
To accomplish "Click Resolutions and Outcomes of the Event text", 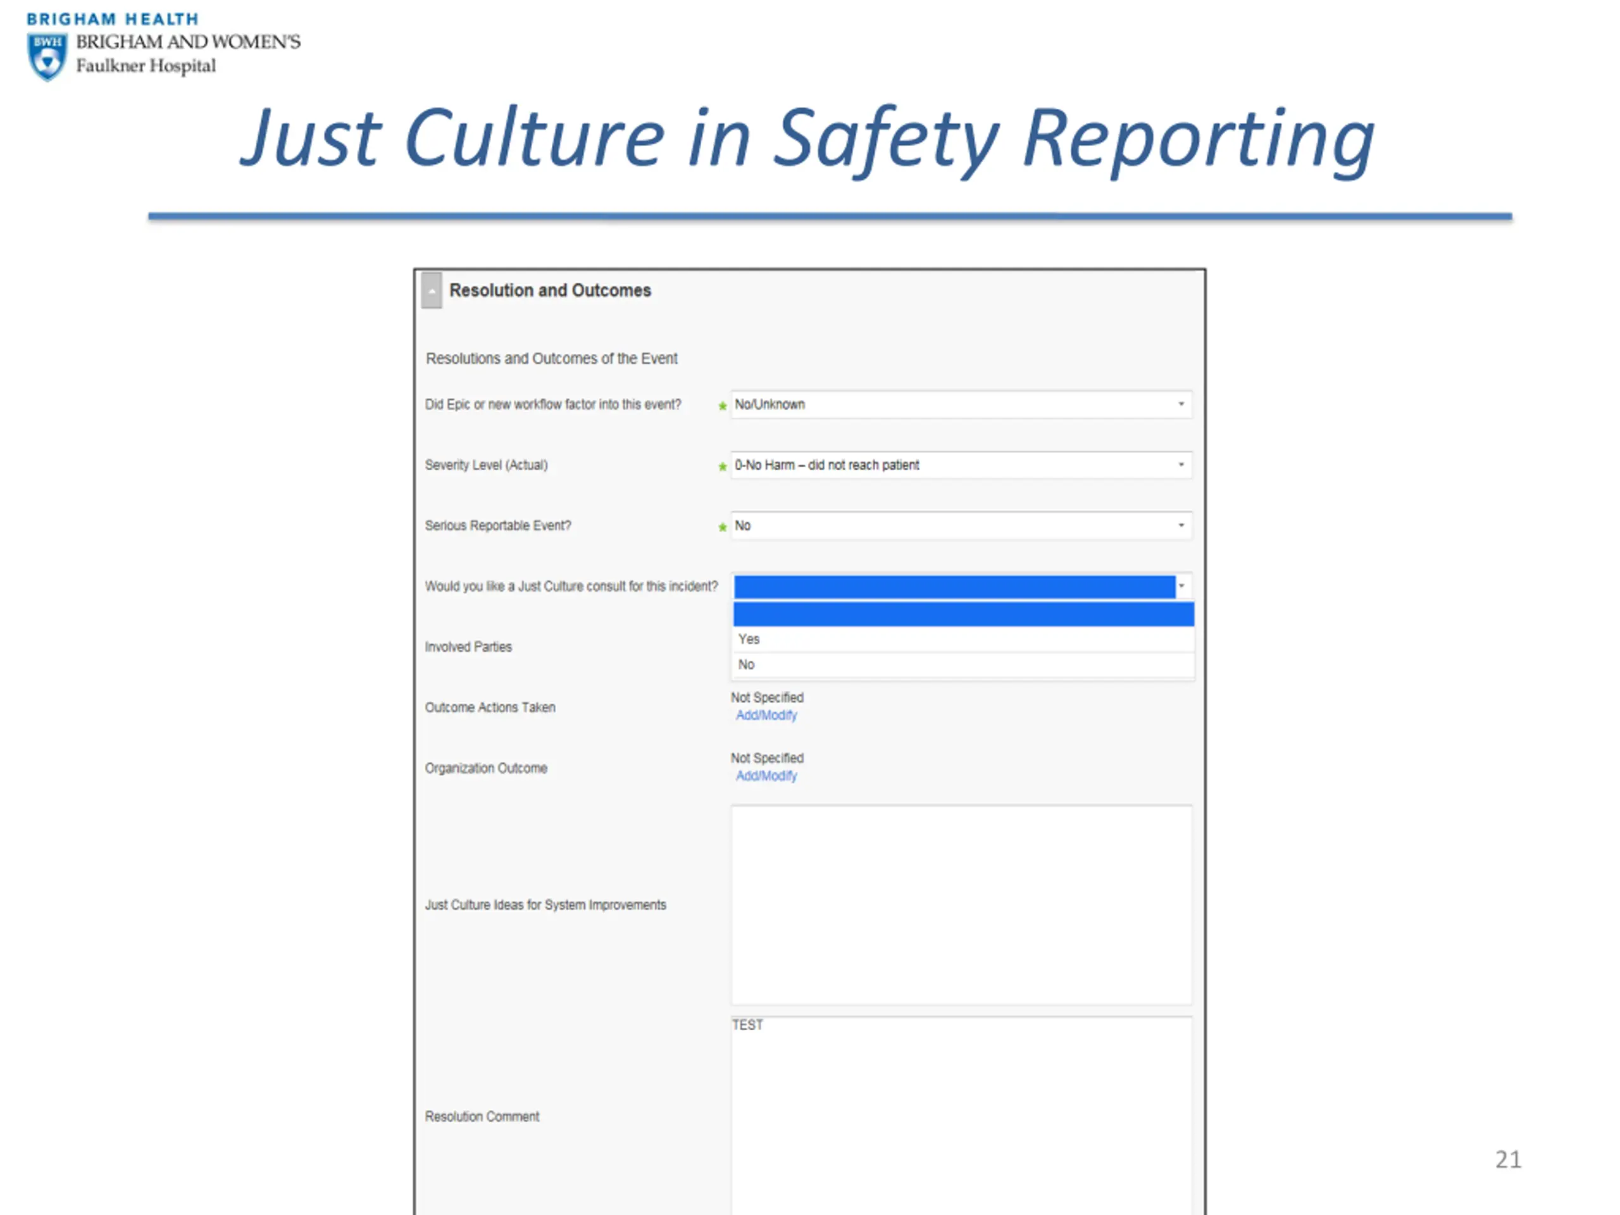I will click(x=551, y=359).
